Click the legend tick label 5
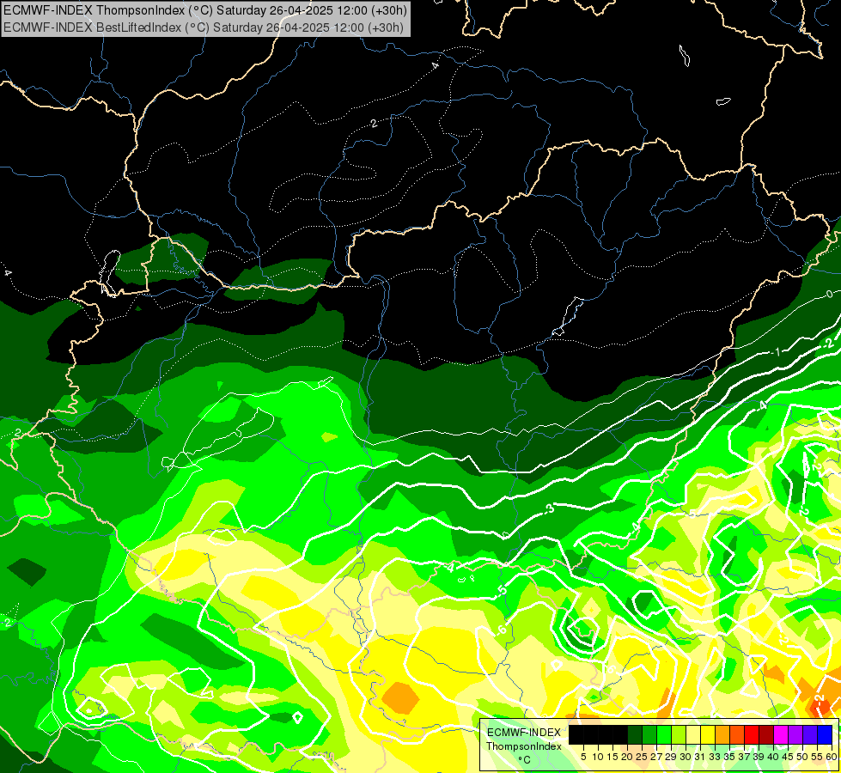Screen dimensions: 841x773 [x=583, y=757]
